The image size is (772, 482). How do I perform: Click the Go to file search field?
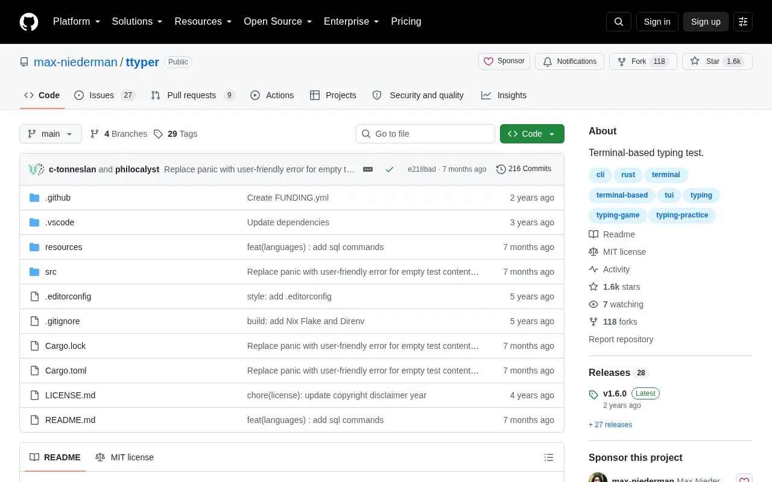point(425,134)
